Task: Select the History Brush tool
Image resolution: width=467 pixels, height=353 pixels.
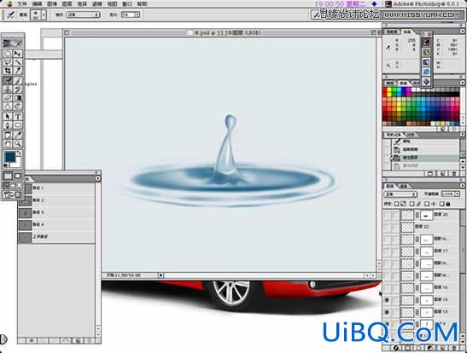Action: 18,89
